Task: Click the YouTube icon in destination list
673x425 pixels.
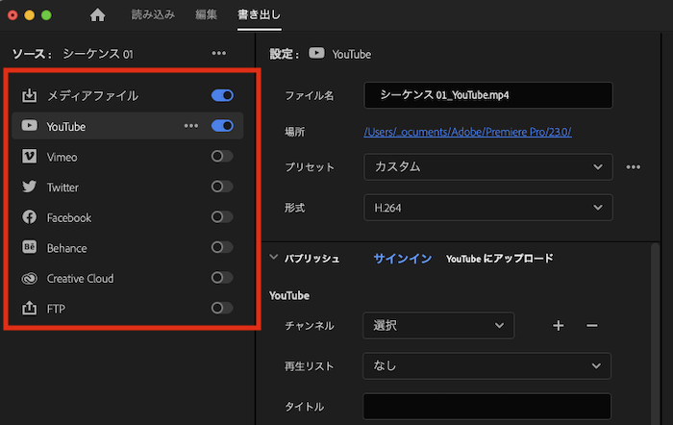Action: [x=29, y=126]
